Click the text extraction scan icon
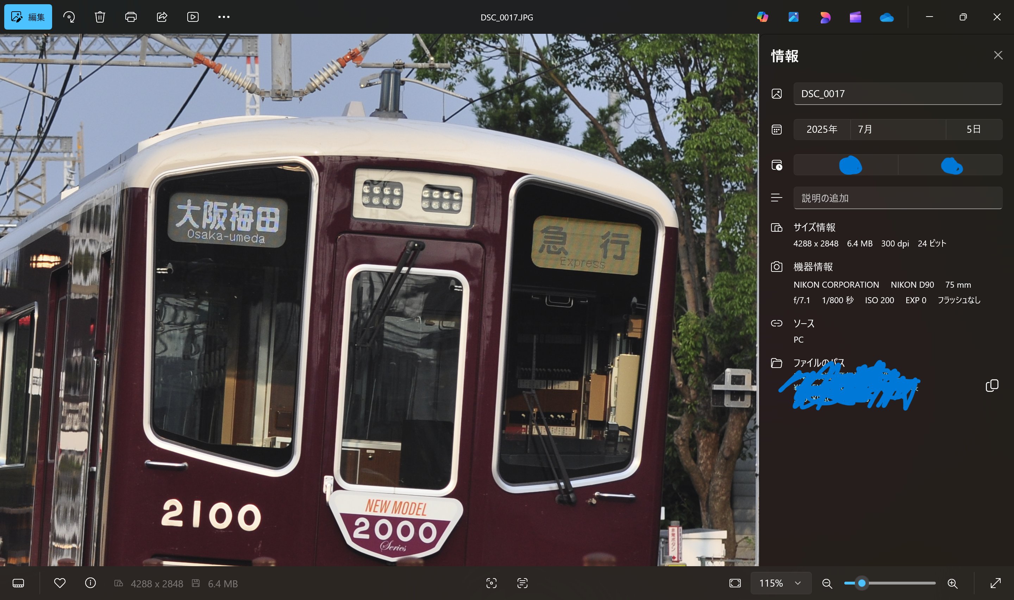Screen dimensions: 1014x600 tap(522, 583)
